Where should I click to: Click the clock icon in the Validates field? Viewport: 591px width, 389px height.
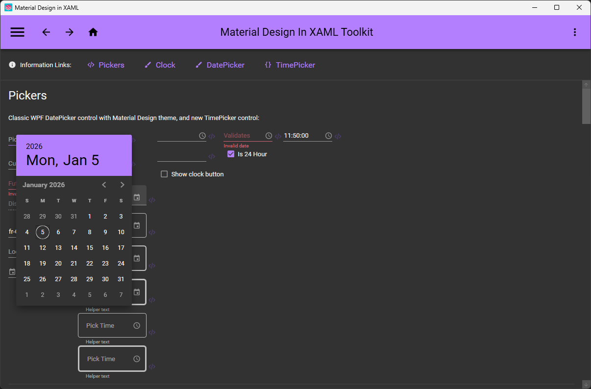click(269, 136)
